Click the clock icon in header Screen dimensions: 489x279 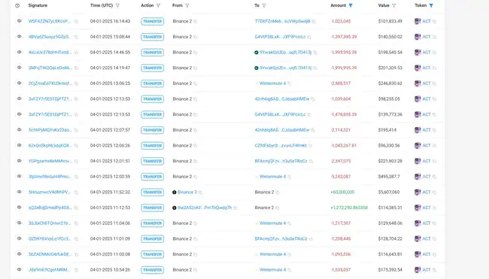pos(17,5)
